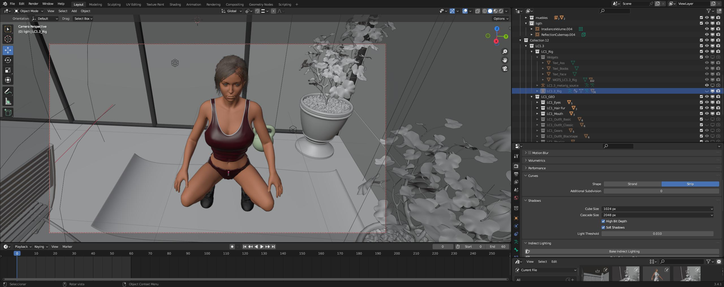Image resolution: width=724 pixels, height=287 pixels.
Task: Set curves shape to Strip
Action: click(x=690, y=184)
